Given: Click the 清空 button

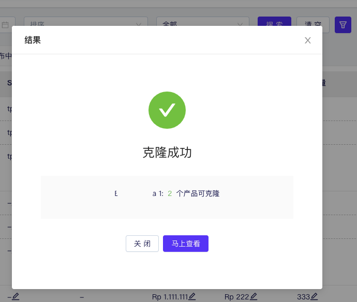Looking at the screenshot, I should (313, 25).
